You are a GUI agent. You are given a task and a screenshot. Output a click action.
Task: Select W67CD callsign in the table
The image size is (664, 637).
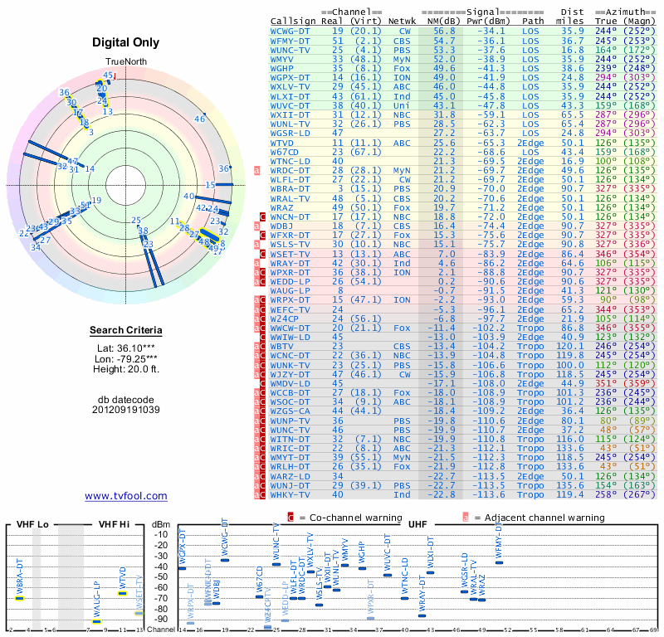(285, 152)
